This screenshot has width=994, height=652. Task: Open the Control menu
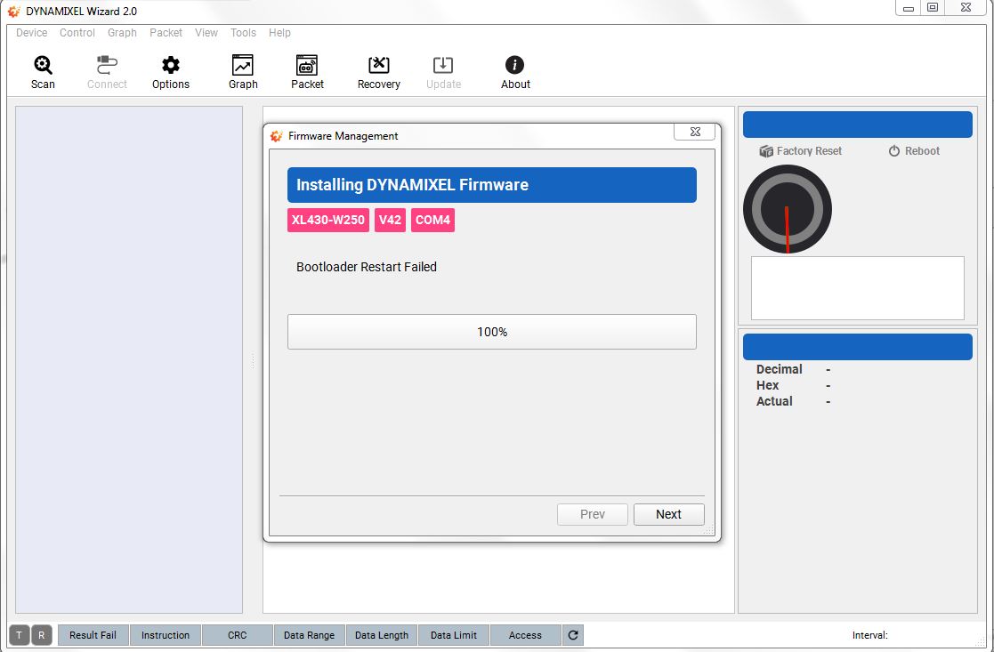(77, 33)
